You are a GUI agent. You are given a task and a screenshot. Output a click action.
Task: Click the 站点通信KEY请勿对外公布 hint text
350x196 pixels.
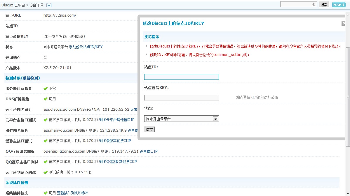click(257, 97)
